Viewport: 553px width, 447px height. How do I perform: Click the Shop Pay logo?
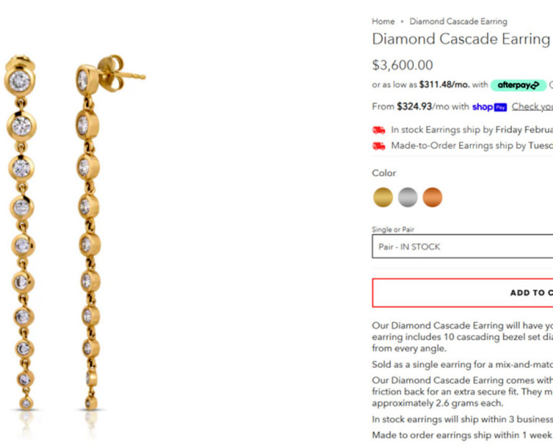[x=490, y=107]
